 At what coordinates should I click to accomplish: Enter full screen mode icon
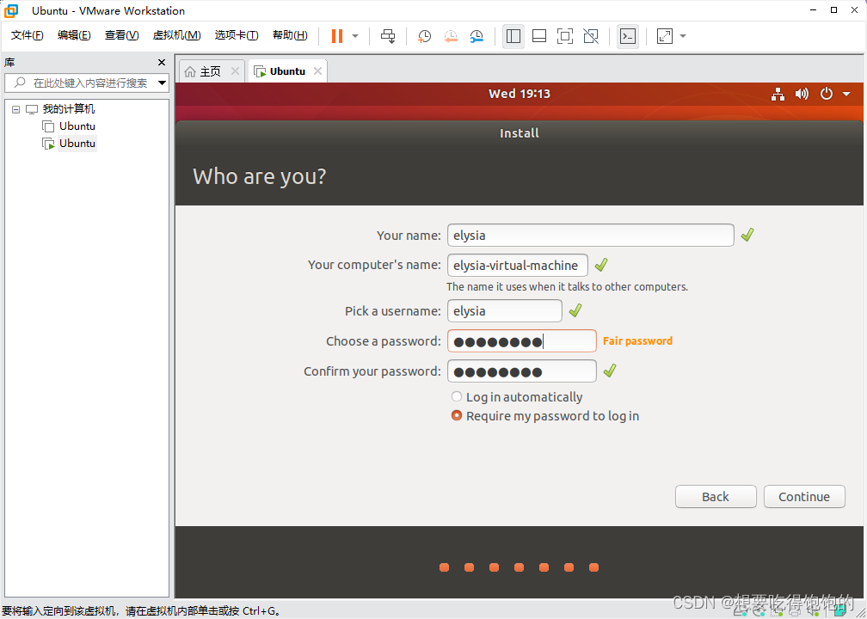click(x=564, y=36)
